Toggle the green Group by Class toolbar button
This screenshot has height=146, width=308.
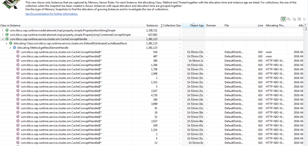tap(283, 19)
